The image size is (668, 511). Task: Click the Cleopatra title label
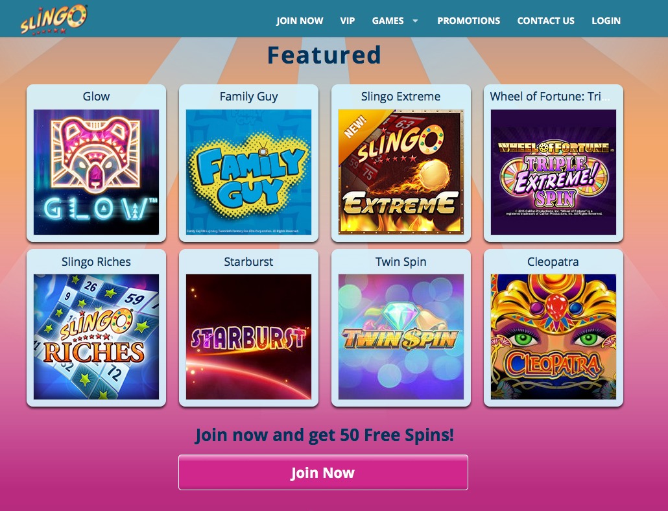point(553,261)
